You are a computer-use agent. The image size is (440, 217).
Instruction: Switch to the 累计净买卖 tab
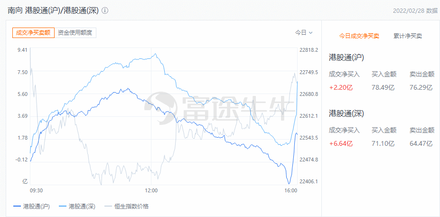tap(408, 36)
